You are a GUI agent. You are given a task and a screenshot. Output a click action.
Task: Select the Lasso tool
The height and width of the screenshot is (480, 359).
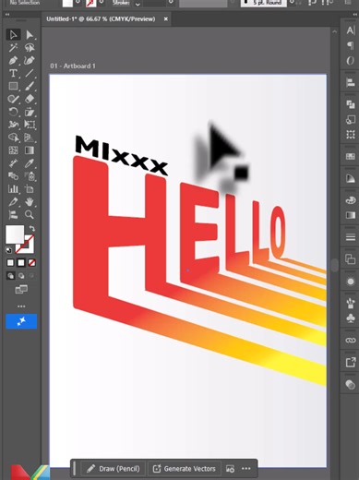[30, 48]
